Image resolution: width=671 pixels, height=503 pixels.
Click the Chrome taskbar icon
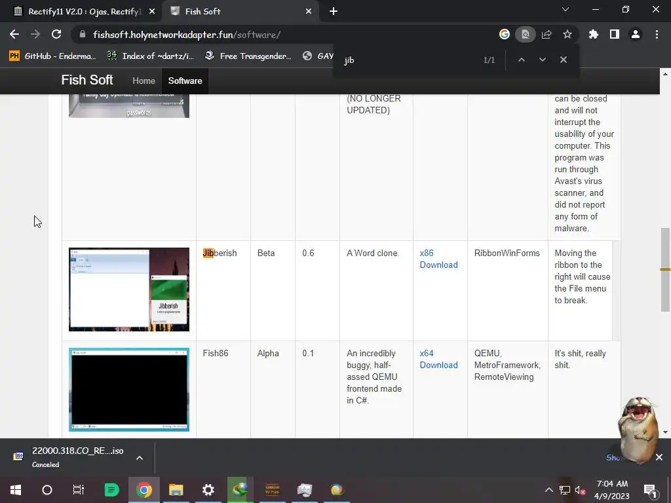[x=144, y=490]
